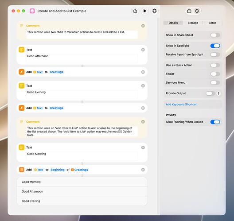Click the shortcut title Create and Add to List Example
The width and height of the screenshot is (234, 221).
pos(62,11)
